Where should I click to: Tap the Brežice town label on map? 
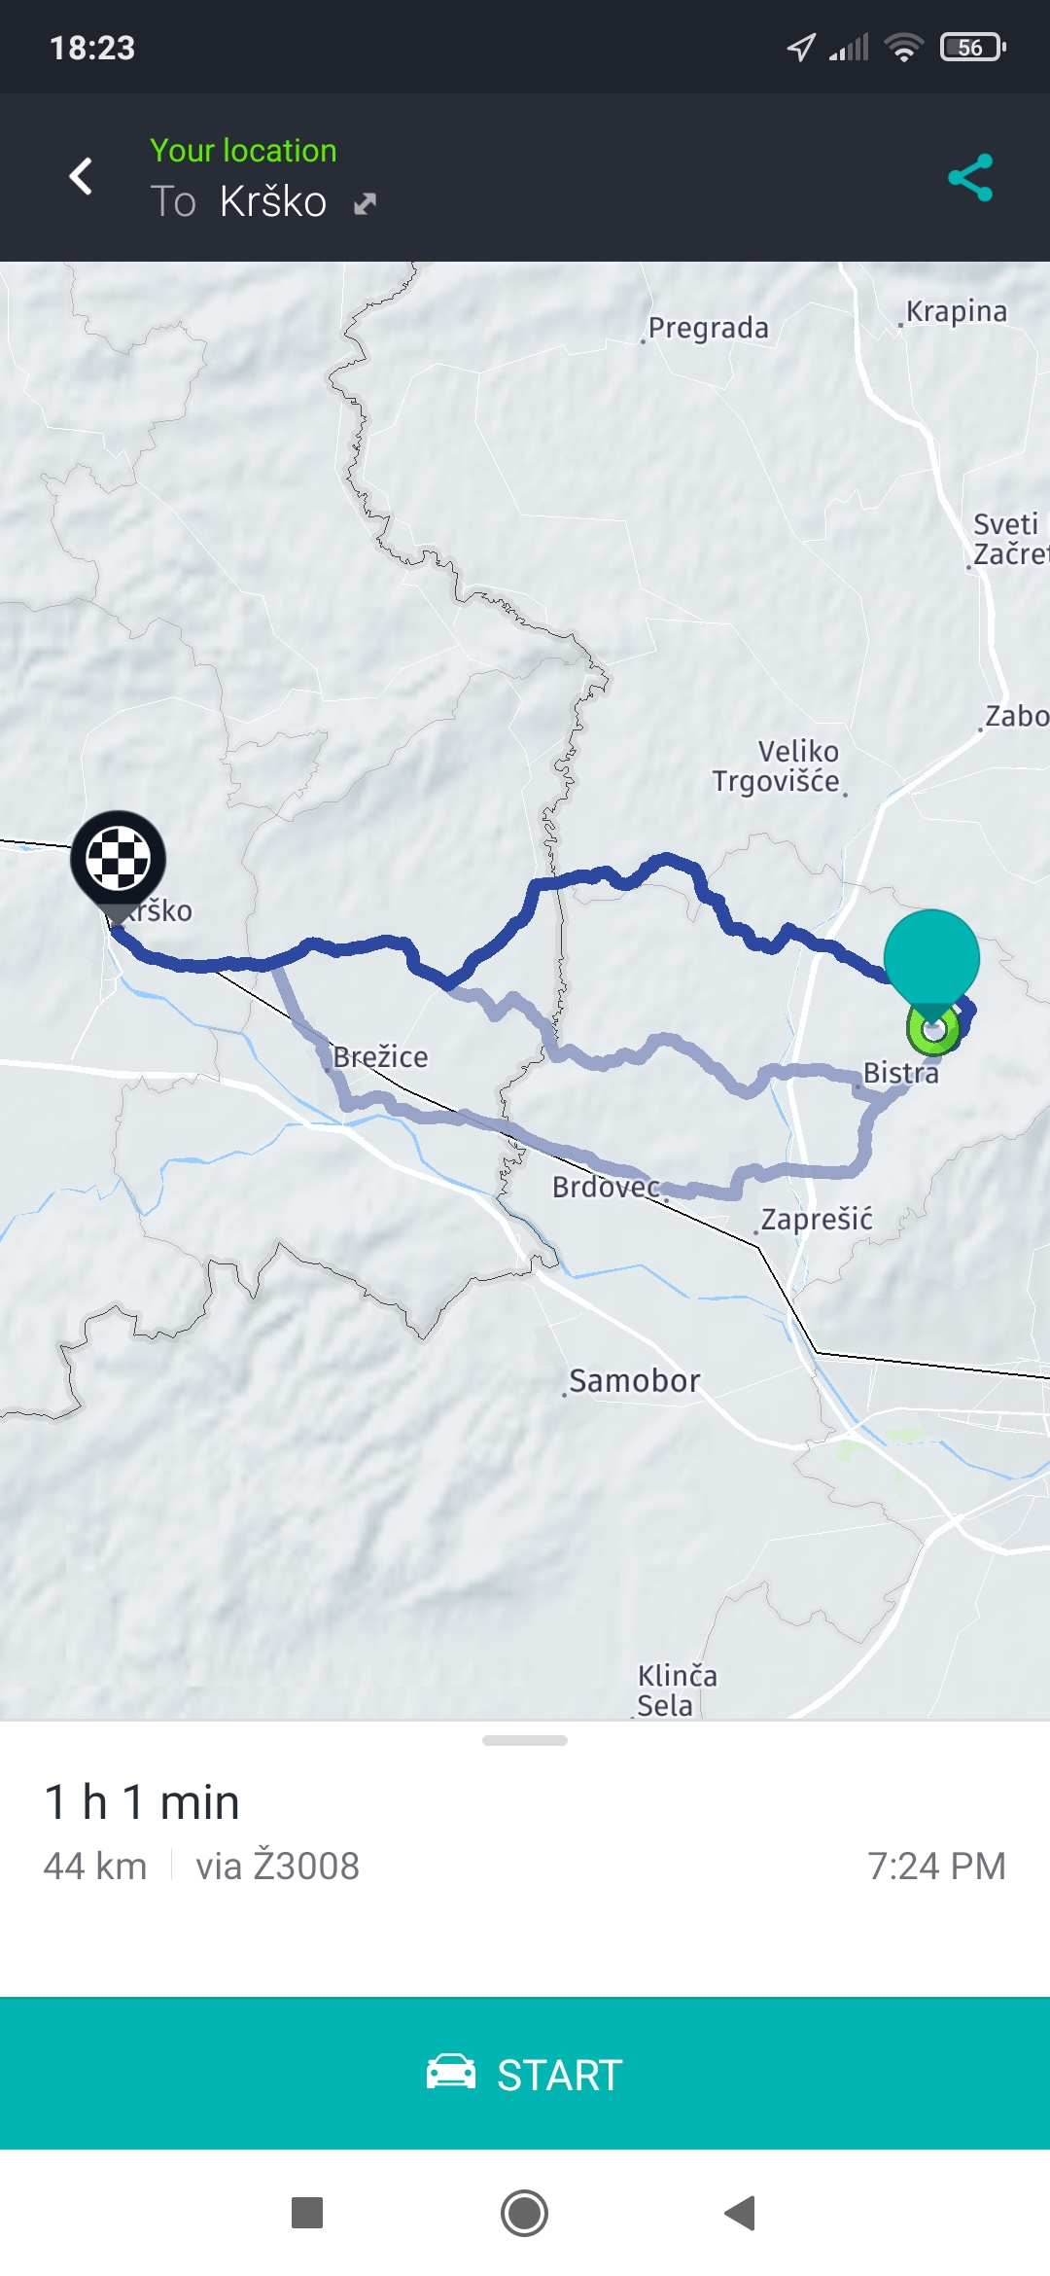(x=380, y=1056)
